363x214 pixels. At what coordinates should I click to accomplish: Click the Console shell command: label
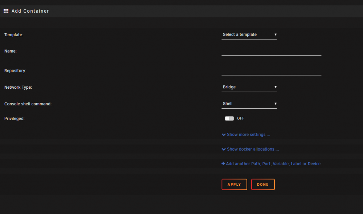tap(28, 104)
